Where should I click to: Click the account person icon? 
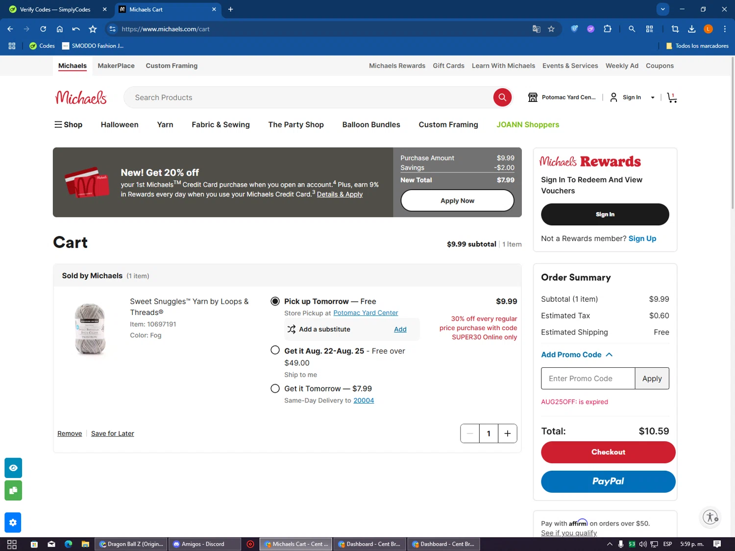[613, 97]
